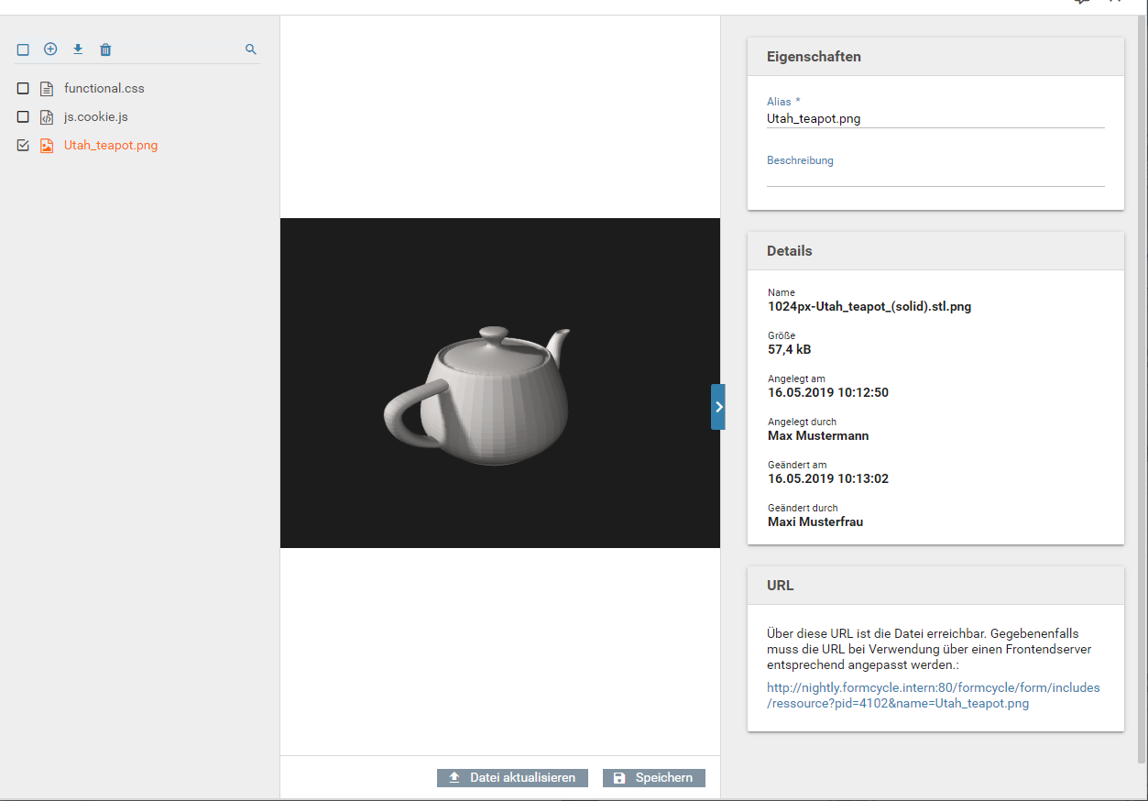This screenshot has height=801, width=1148.
Task: Check the functional.css checkbox
Action: pos(24,89)
